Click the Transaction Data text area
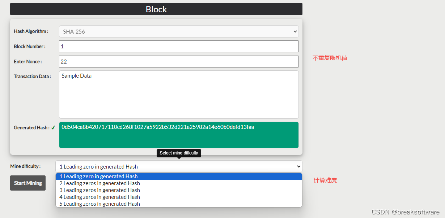Viewport: 445px width, 218px height. point(179,95)
